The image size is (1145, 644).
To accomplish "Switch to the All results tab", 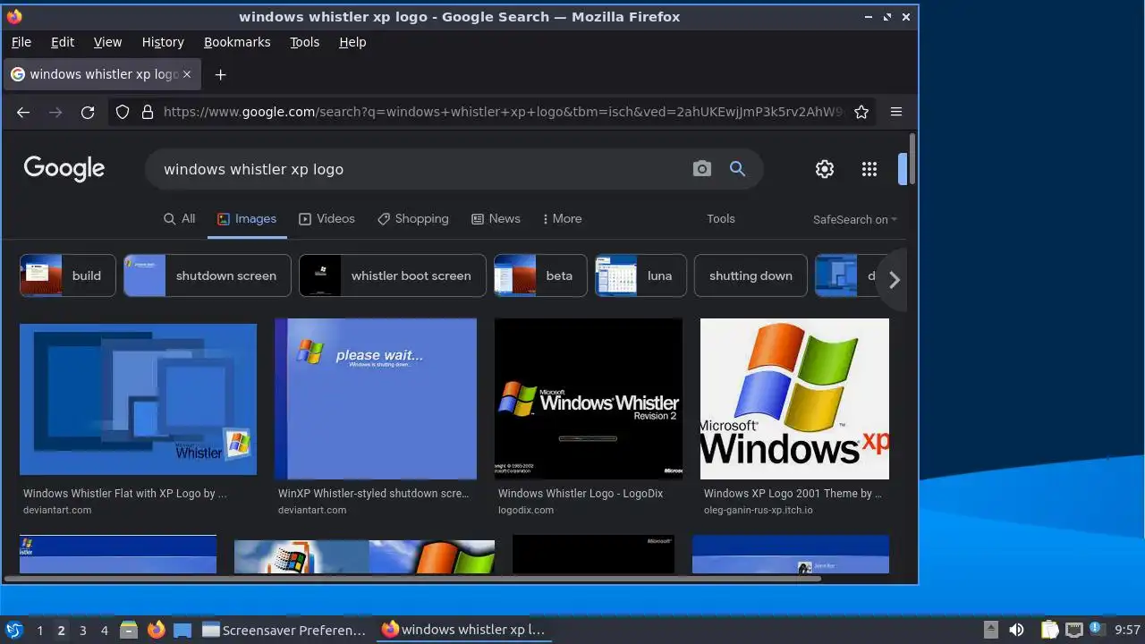I will 179,218.
